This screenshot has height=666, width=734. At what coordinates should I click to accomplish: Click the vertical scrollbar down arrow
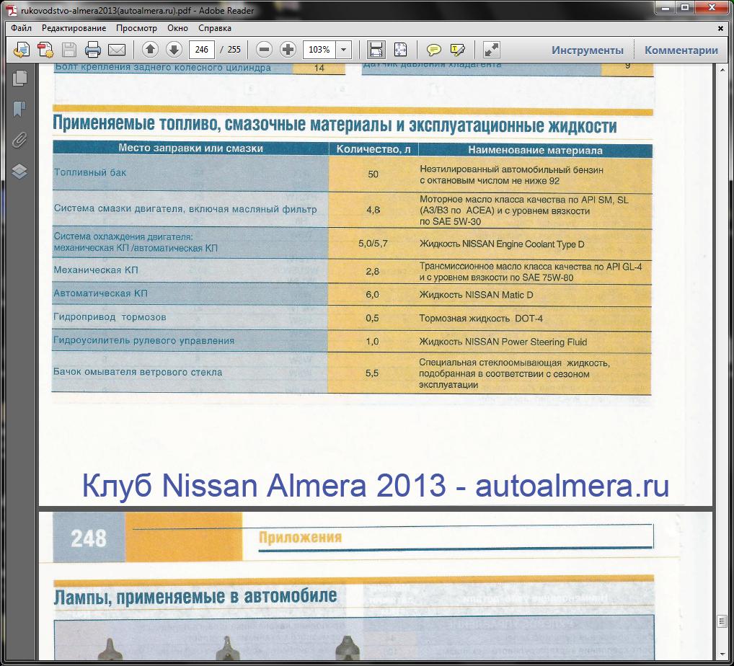pos(722,654)
